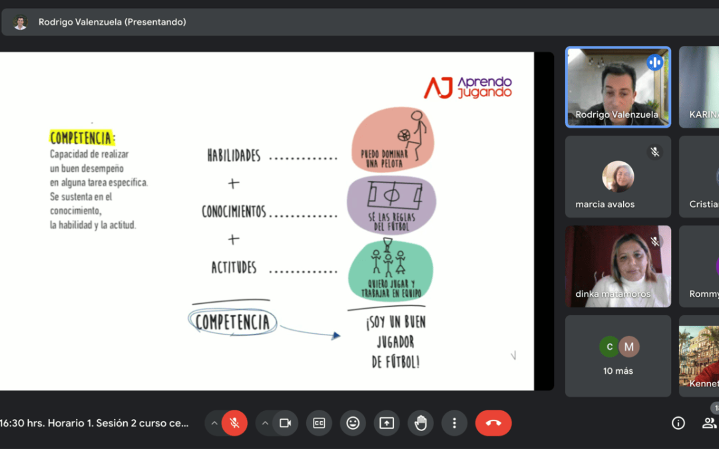The width and height of the screenshot is (719, 449).
Task: Turn on closed captions (CC)
Action: pyautogui.click(x=319, y=423)
